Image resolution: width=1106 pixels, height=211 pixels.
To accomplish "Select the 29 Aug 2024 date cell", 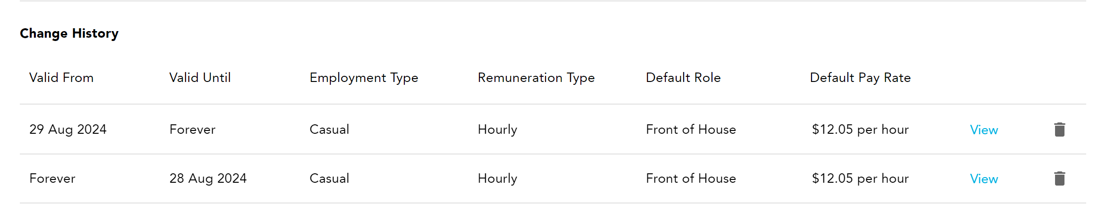I will click(x=68, y=130).
